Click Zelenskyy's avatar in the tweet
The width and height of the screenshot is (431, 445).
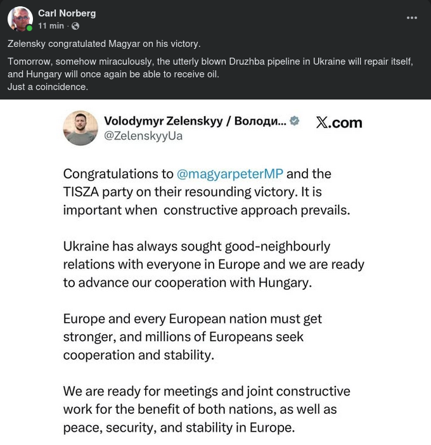coord(80,128)
